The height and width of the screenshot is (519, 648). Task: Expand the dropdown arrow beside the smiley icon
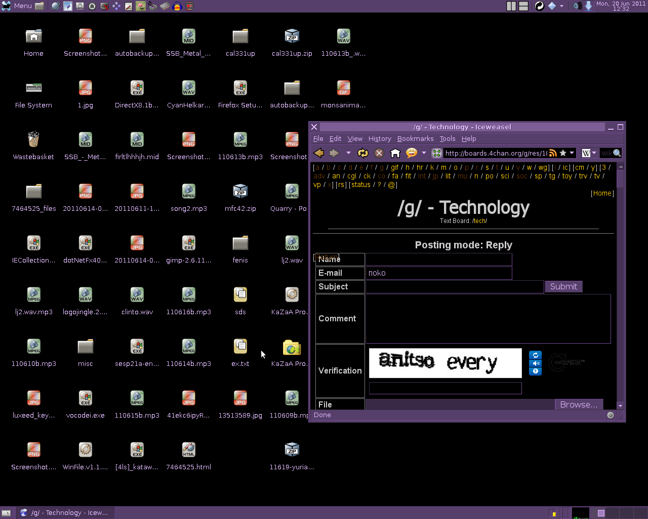tap(424, 153)
